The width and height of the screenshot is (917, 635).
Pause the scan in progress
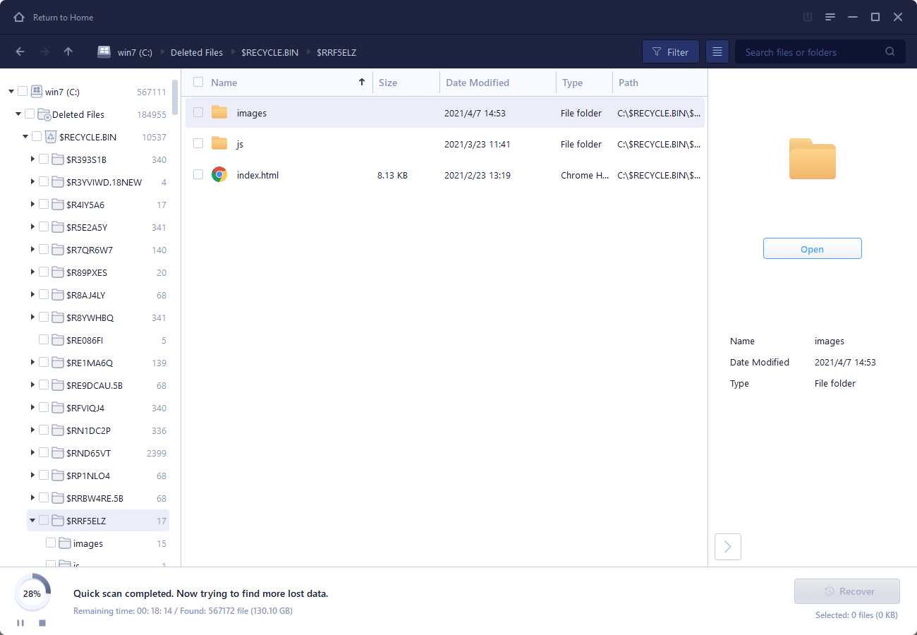point(20,623)
